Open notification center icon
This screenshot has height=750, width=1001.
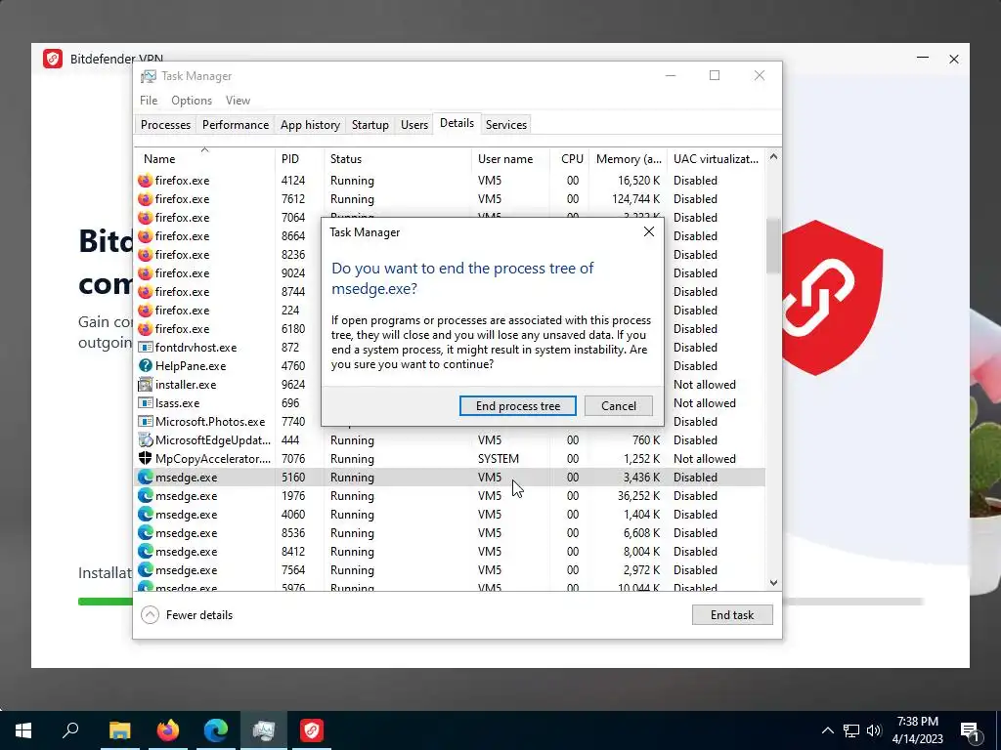coord(971,730)
